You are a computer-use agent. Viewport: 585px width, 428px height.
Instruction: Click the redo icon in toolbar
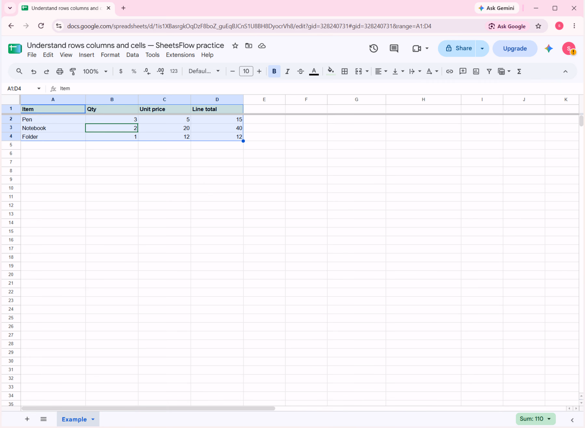pos(46,71)
